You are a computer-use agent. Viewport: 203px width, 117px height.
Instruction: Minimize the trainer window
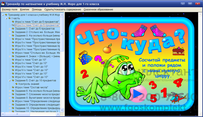(x=183, y=4)
